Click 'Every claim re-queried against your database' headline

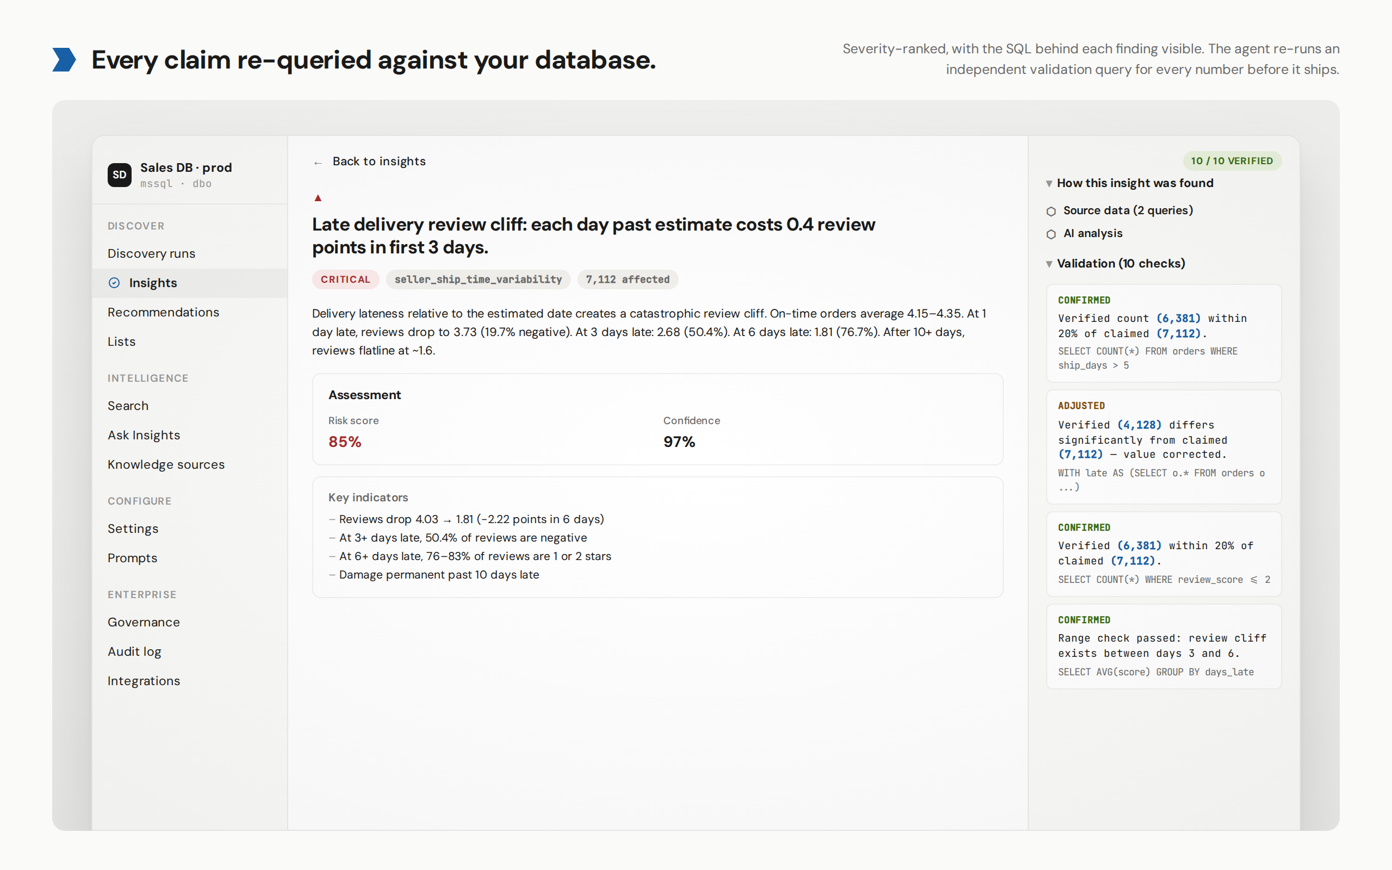[374, 60]
